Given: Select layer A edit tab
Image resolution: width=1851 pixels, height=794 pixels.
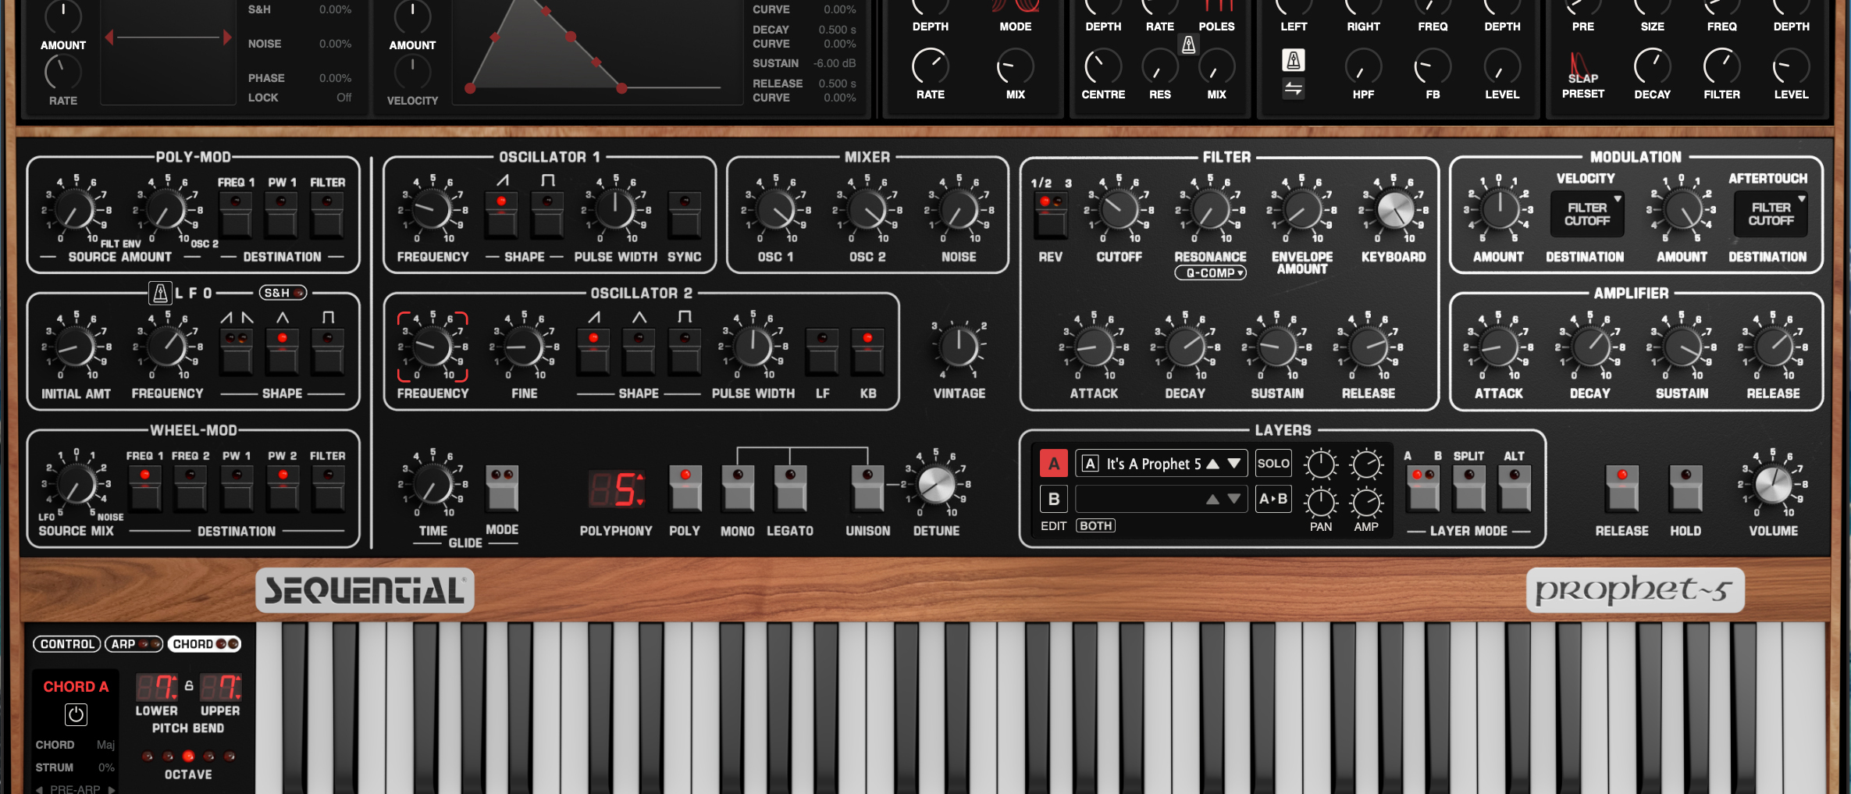Looking at the screenshot, I should pyautogui.click(x=1054, y=464).
